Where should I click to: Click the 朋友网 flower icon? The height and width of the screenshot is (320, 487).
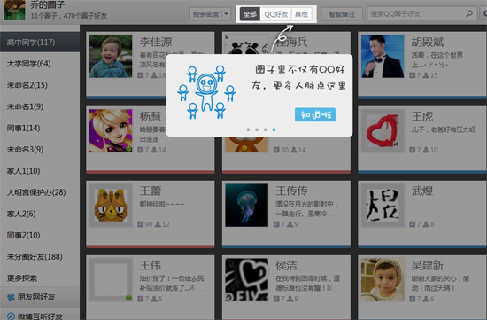pos(11,297)
